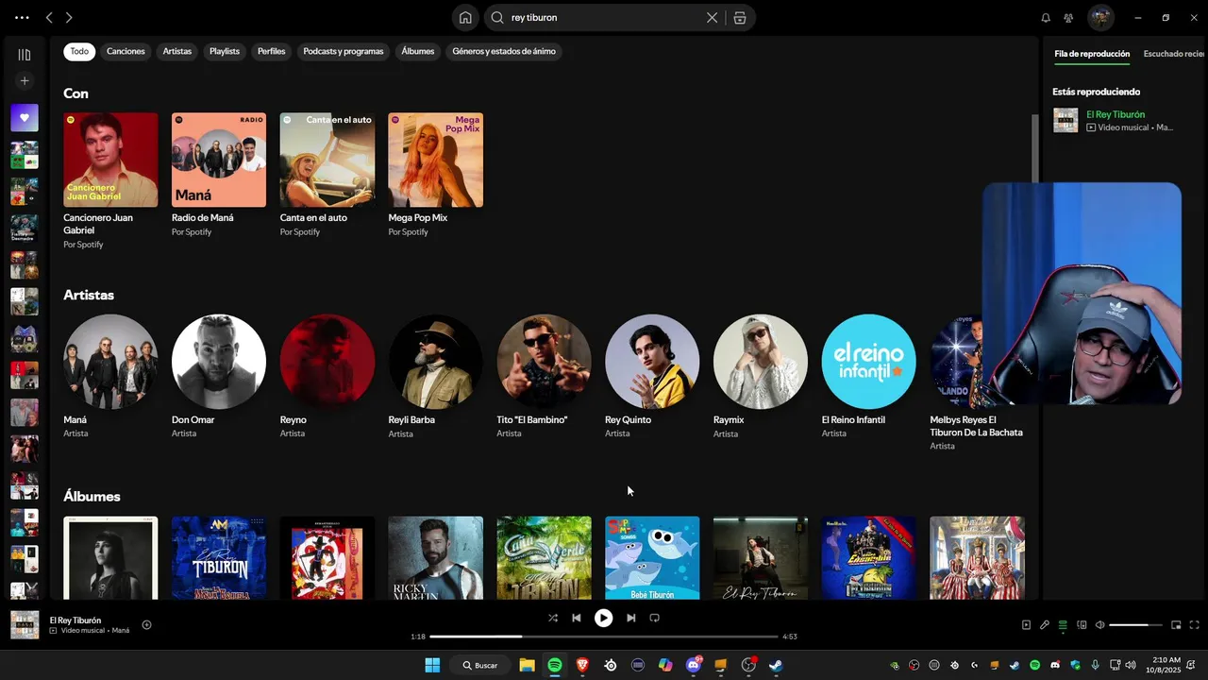Open File Explorer in taskbar
The image size is (1208, 680).
pos(527,665)
